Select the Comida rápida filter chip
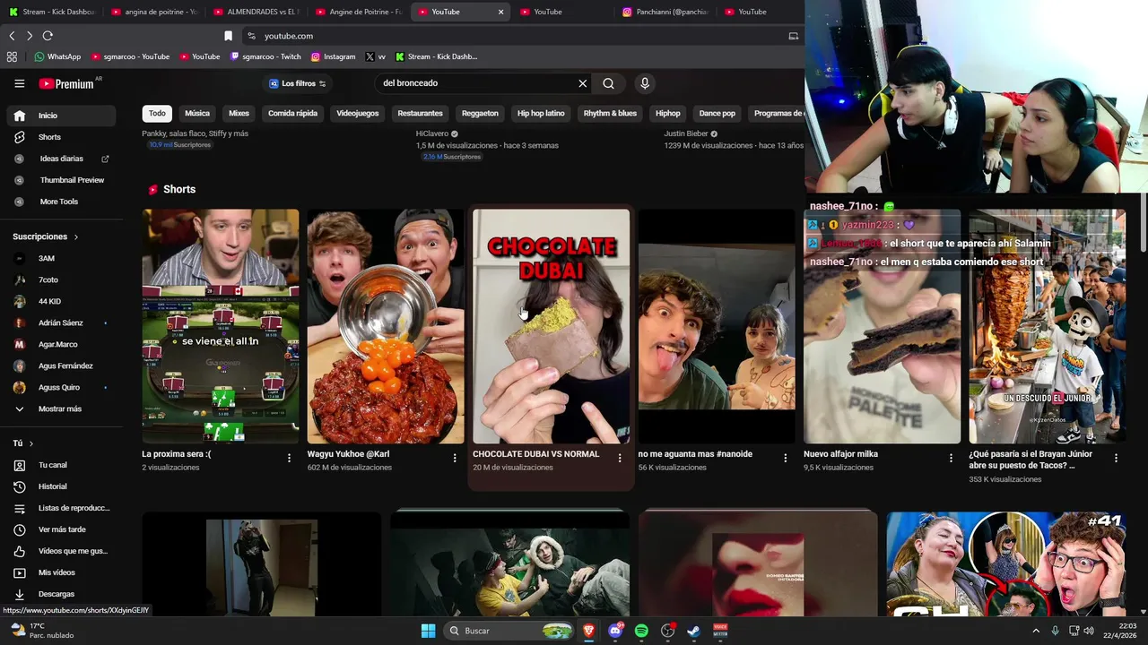 (x=292, y=113)
